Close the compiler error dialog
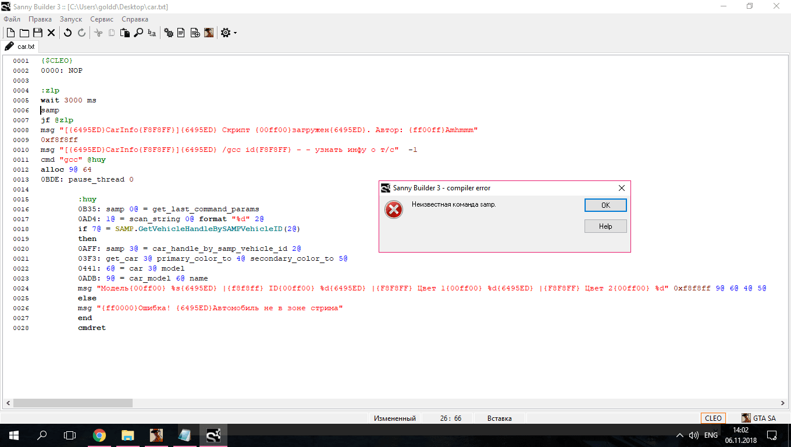Screen dimensions: 791x447 [621, 188]
